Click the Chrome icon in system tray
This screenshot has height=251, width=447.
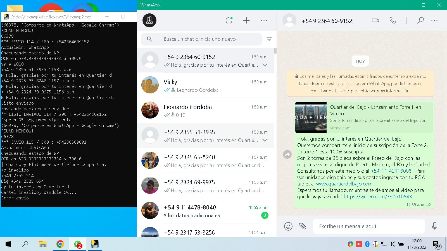(x=350, y=244)
